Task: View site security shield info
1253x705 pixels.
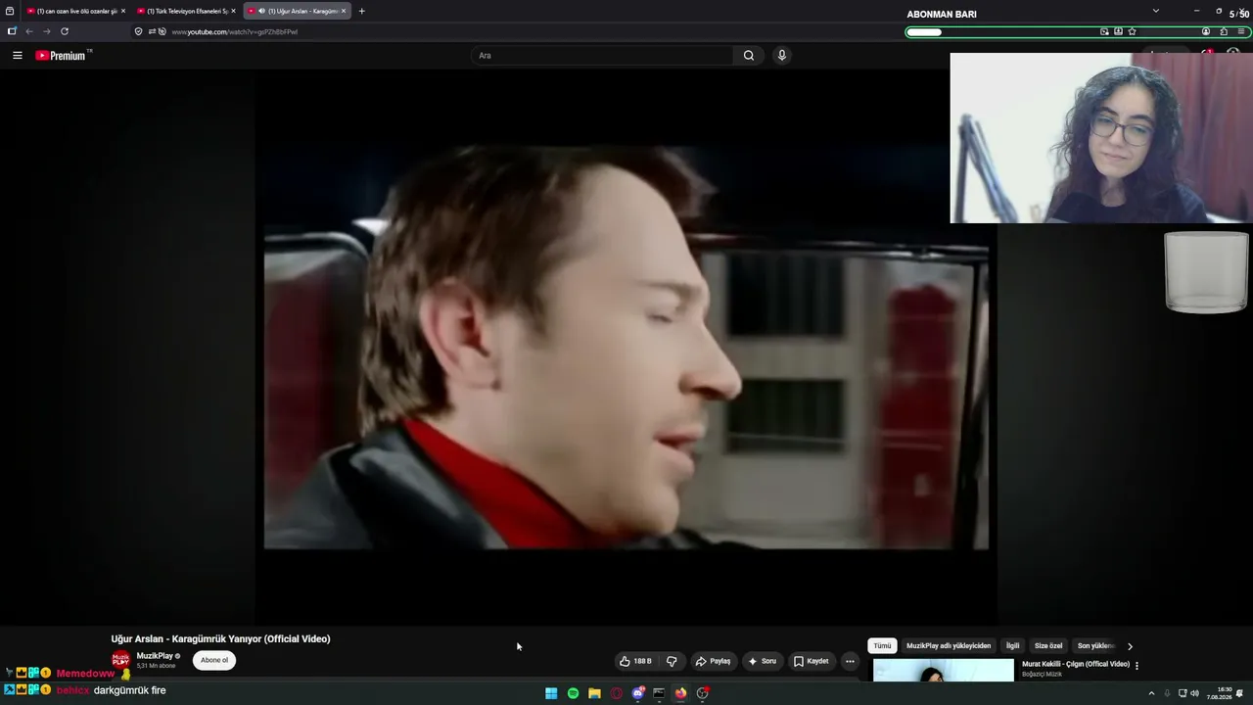Action: tap(138, 31)
